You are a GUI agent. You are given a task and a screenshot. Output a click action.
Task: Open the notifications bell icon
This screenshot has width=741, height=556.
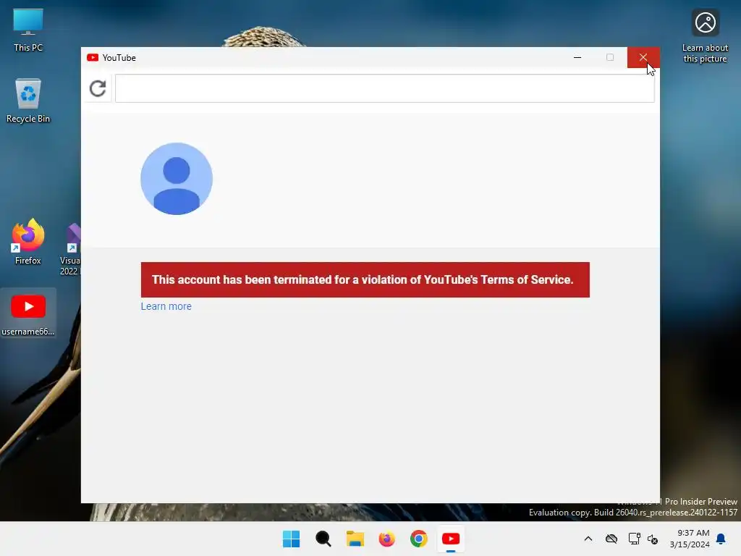721,539
